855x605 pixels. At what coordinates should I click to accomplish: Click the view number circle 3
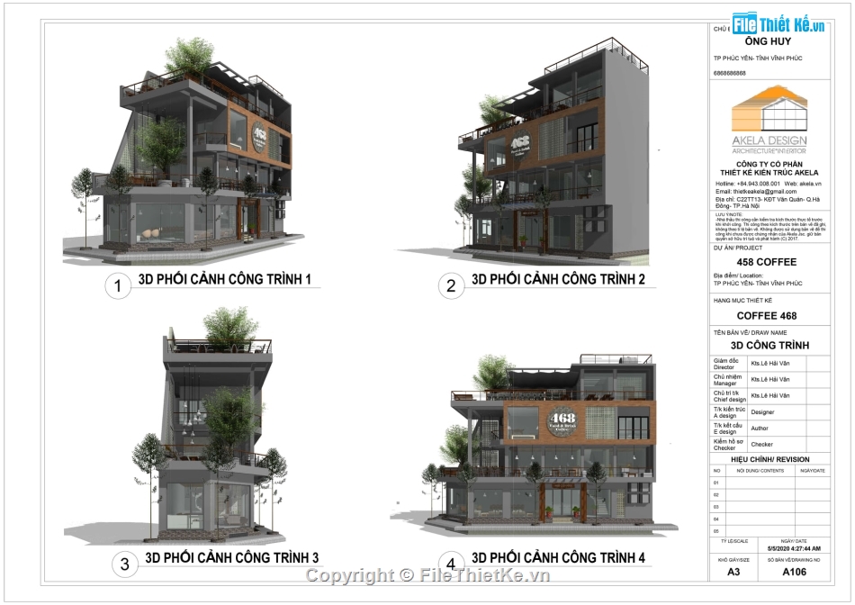[125, 564]
